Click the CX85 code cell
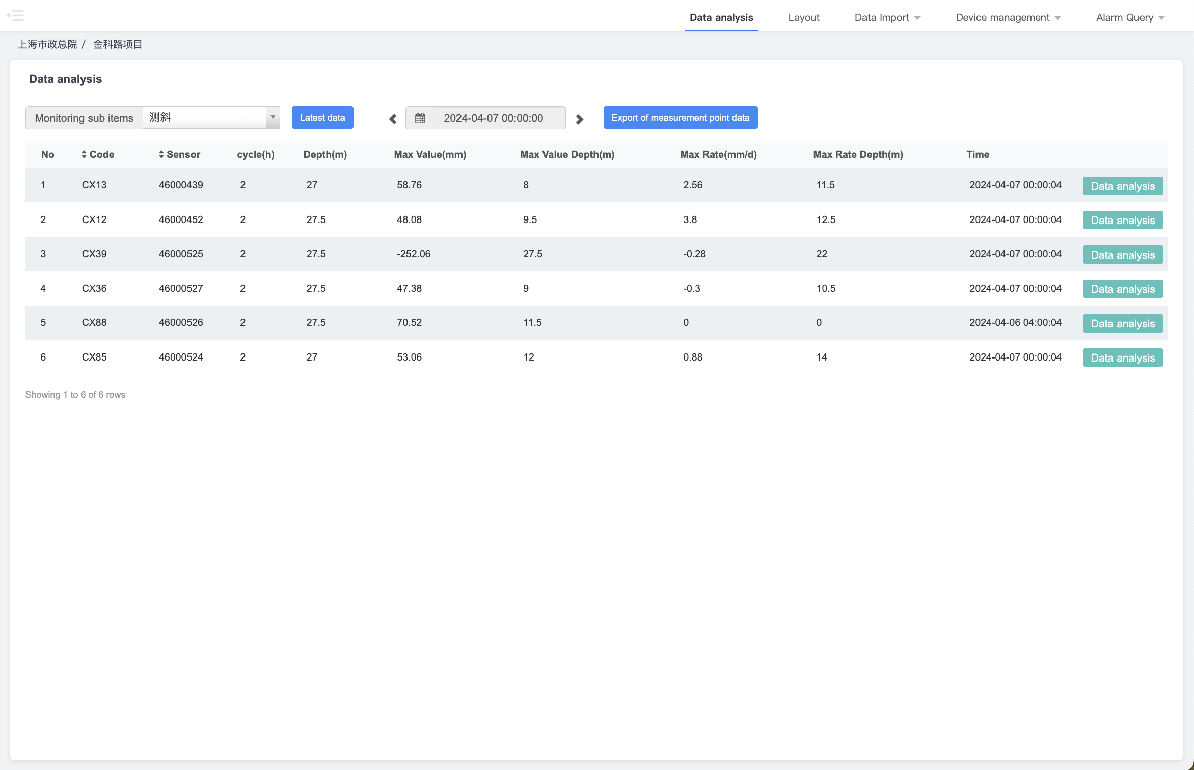 coord(94,357)
